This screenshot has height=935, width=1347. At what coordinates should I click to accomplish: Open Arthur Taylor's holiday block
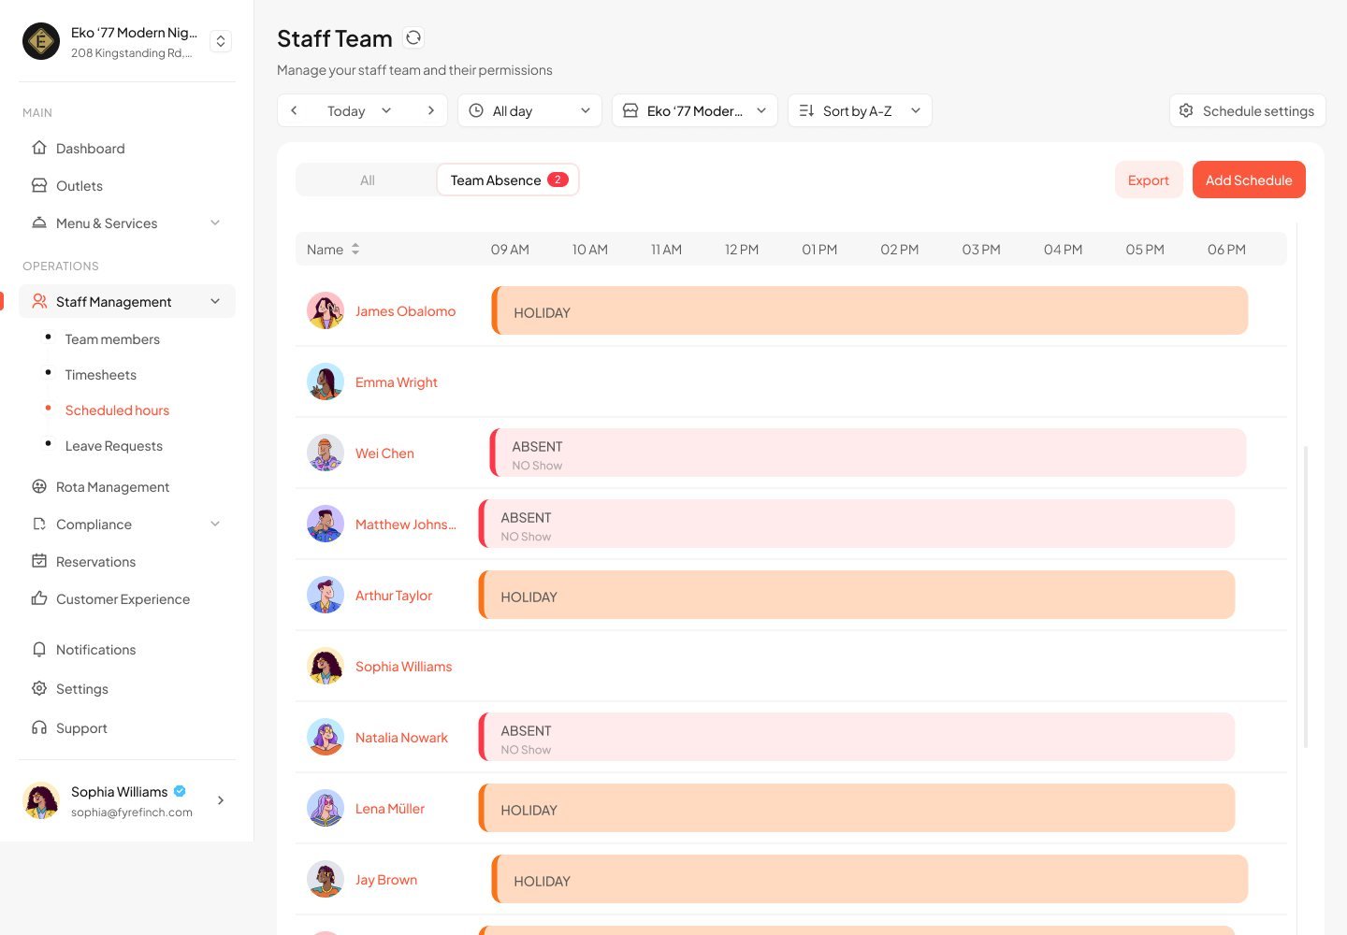point(857,595)
